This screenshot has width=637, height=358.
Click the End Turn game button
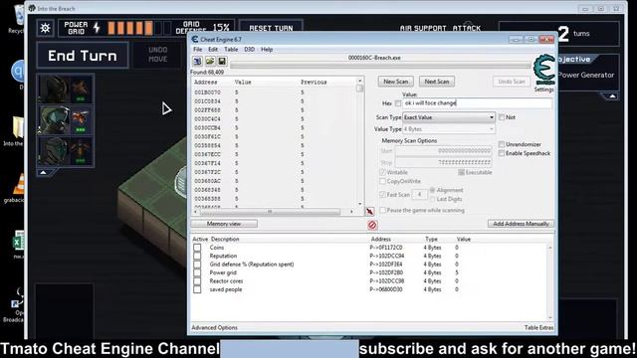click(x=83, y=56)
